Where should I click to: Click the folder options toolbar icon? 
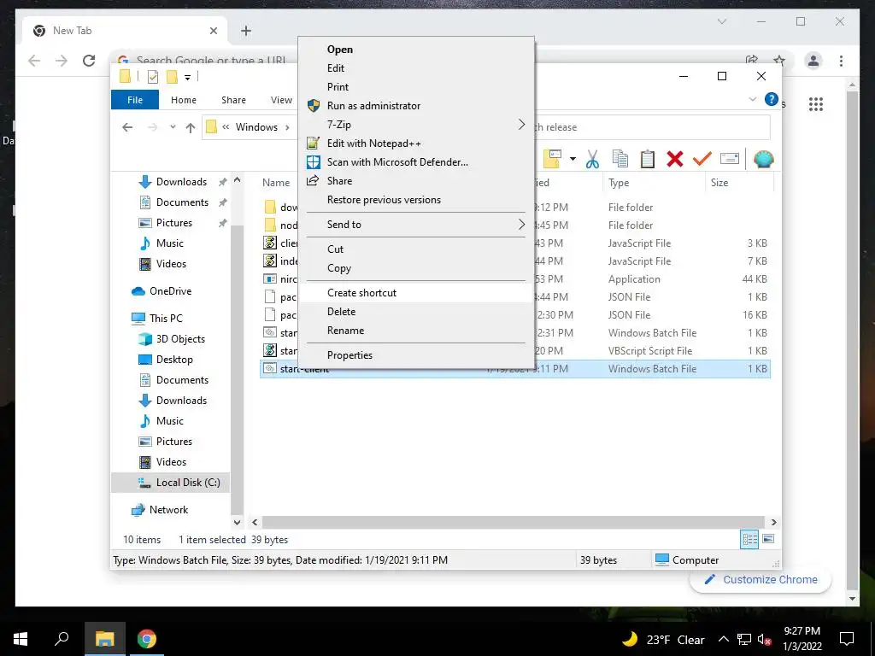(552, 160)
